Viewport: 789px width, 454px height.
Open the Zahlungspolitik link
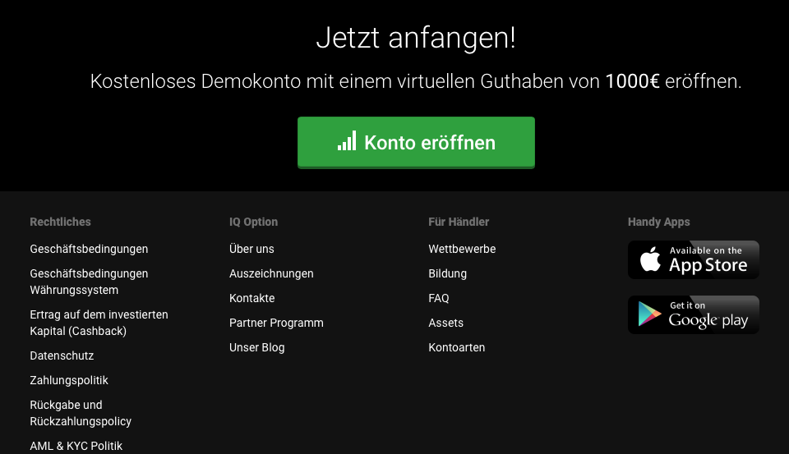69,380
